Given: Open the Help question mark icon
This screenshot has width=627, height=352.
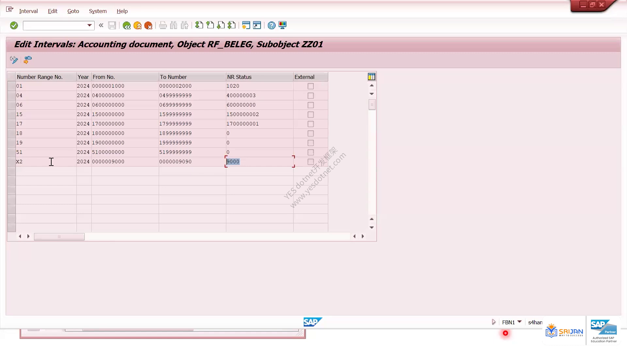Looking at the screenshot, I should point(271,25).
